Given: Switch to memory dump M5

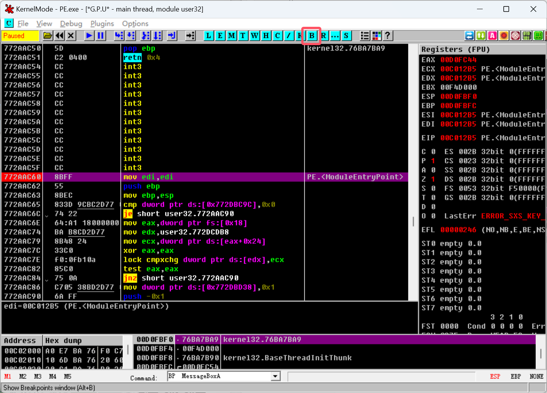Looking at the screenshot, I should click(67, 377).
